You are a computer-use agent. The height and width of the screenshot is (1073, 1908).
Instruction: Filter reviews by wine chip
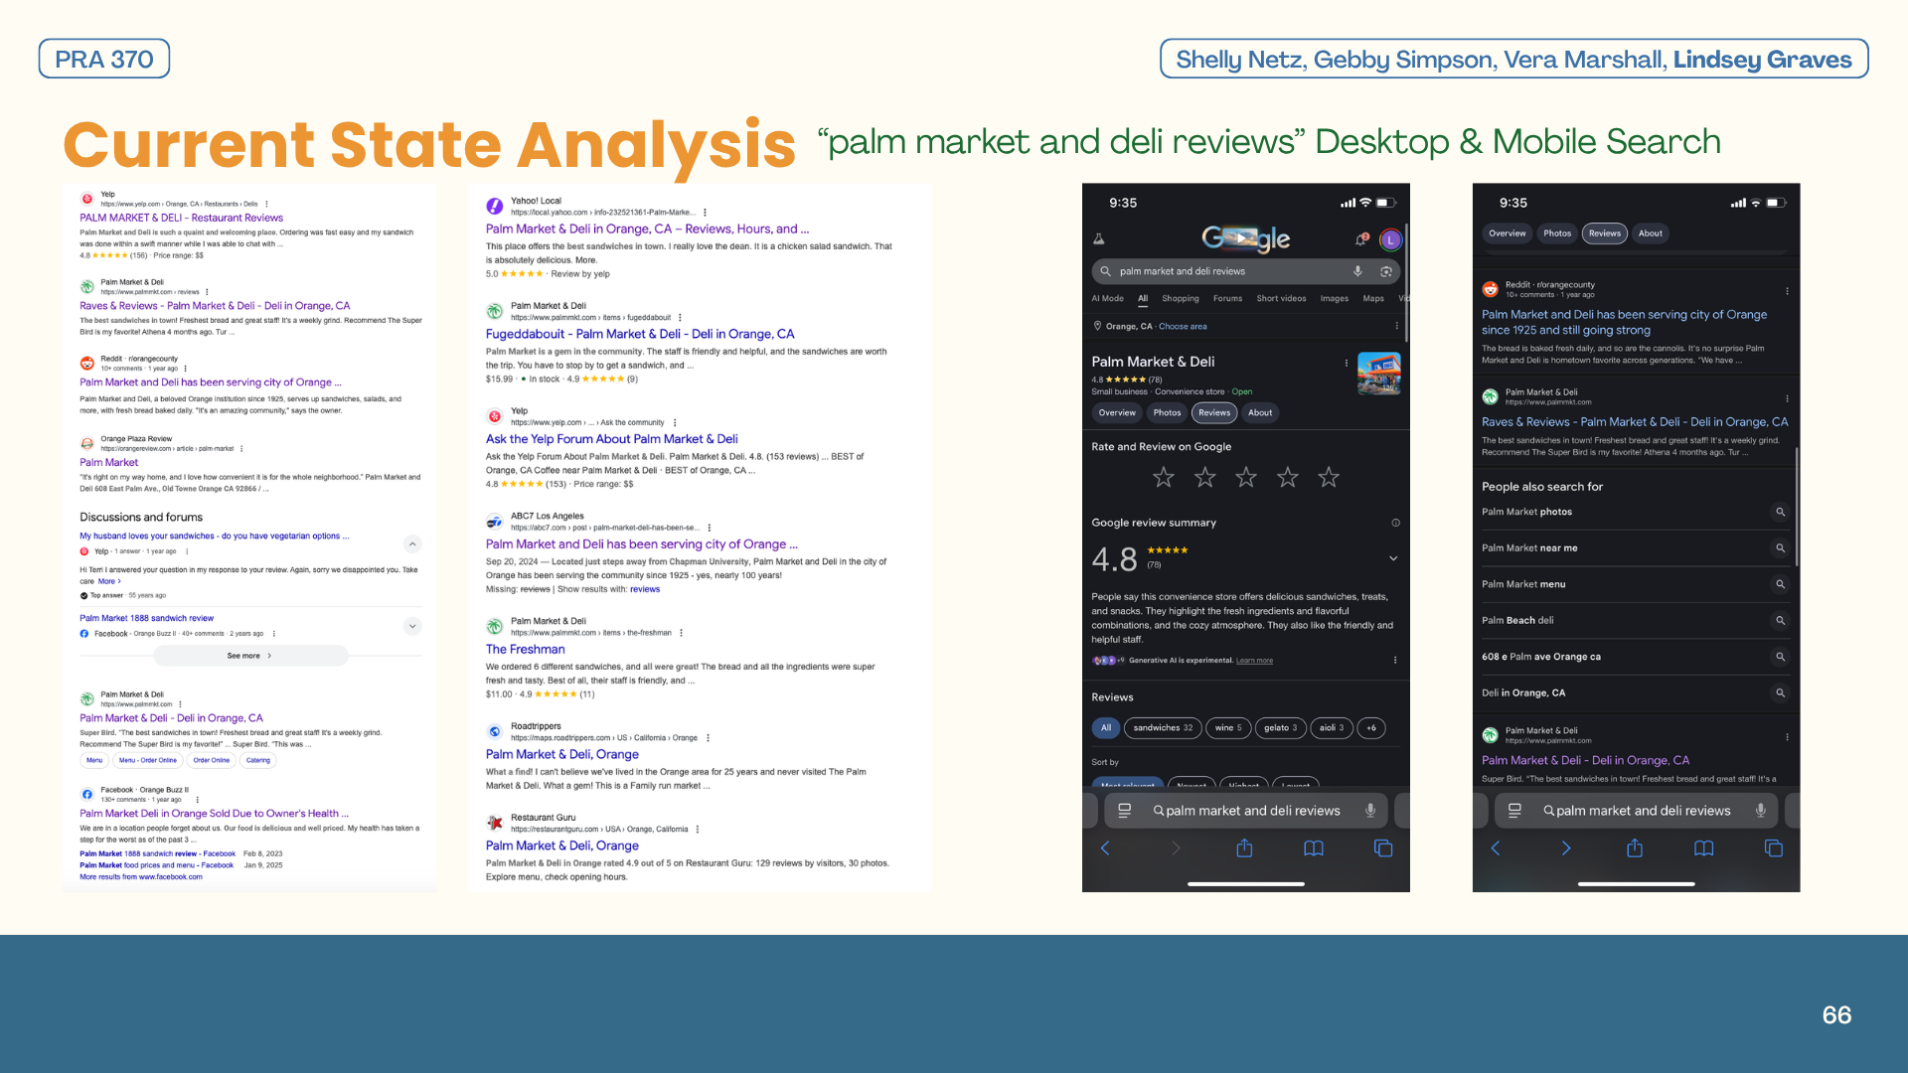(x=1228, y=728)
